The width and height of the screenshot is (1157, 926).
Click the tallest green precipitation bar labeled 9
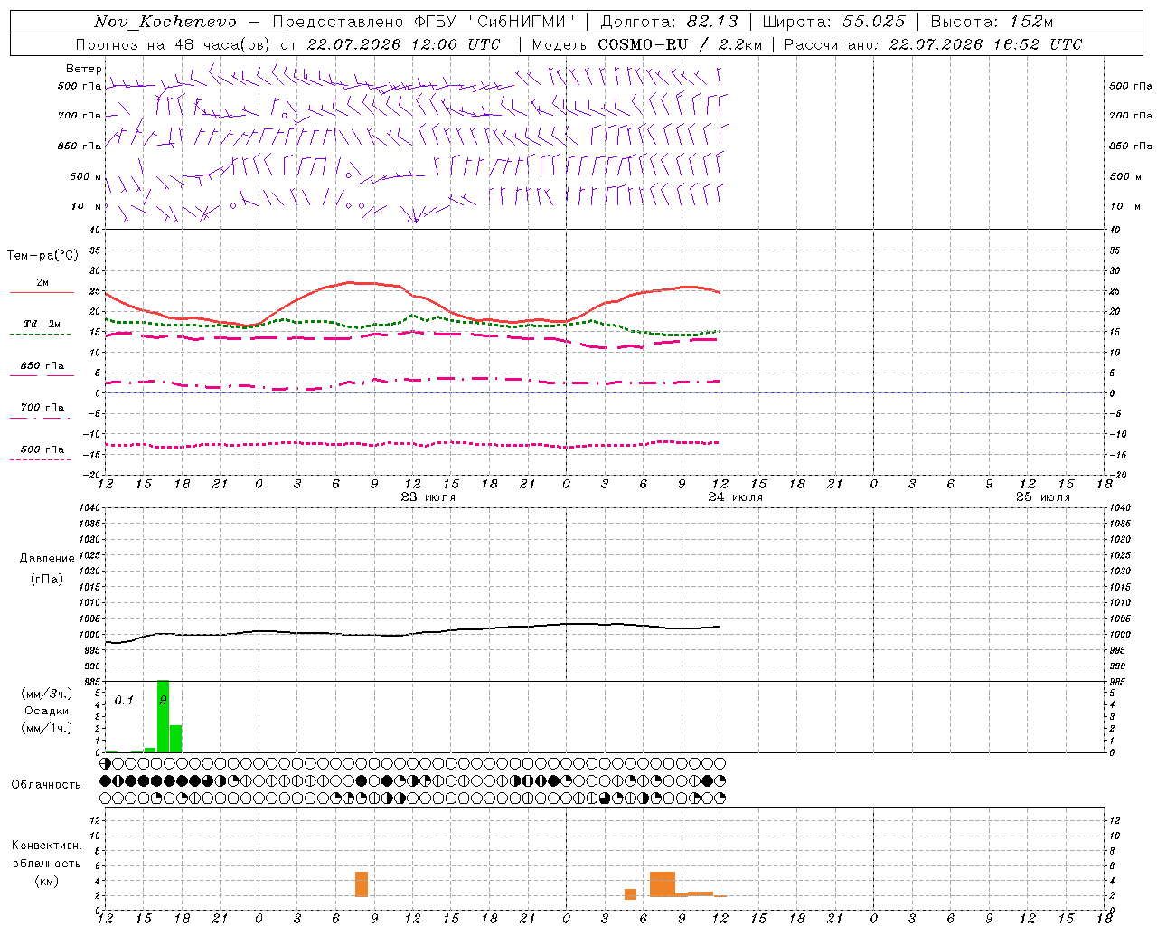tap(163, 716)
